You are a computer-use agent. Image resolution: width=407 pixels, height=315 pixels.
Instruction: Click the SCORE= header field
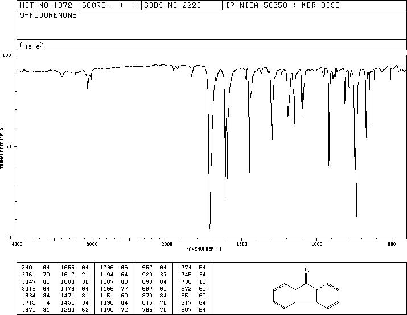point(110,5)
